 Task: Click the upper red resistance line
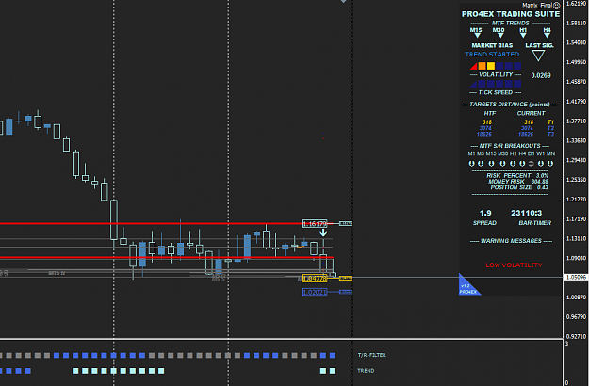click(150, 224)
